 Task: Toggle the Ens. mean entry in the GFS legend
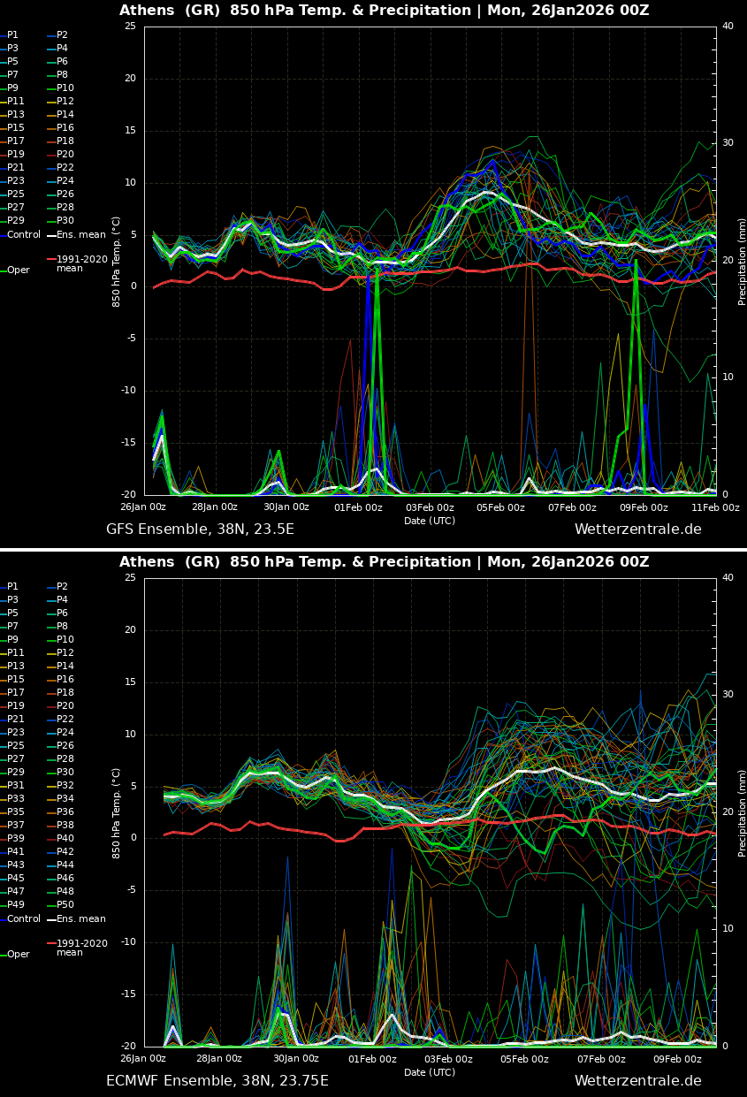80,235
